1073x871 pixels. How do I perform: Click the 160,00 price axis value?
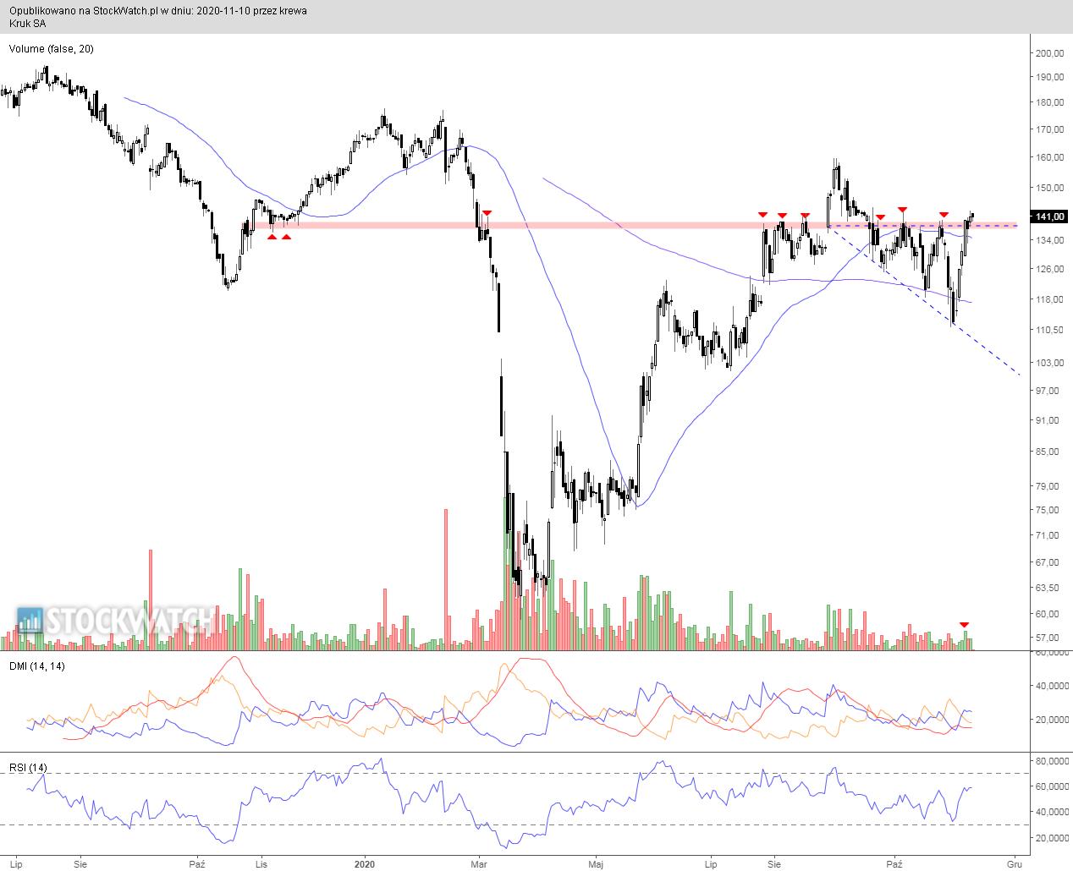(1049, 157)
